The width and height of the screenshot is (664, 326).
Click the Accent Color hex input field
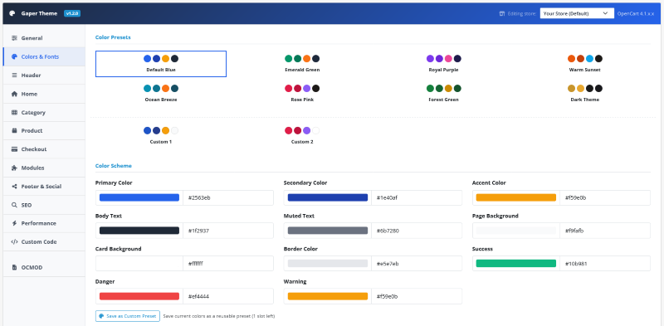pos(605,197)
